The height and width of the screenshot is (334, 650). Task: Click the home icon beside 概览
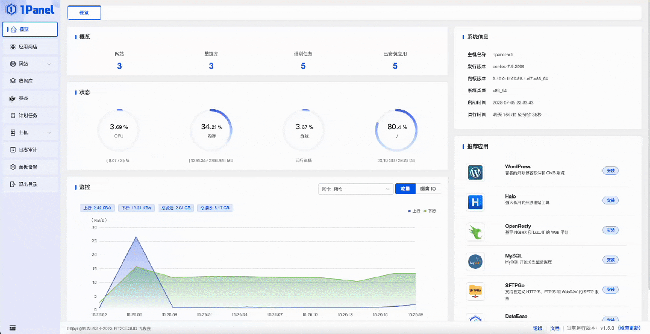click(x=14, y=30)
